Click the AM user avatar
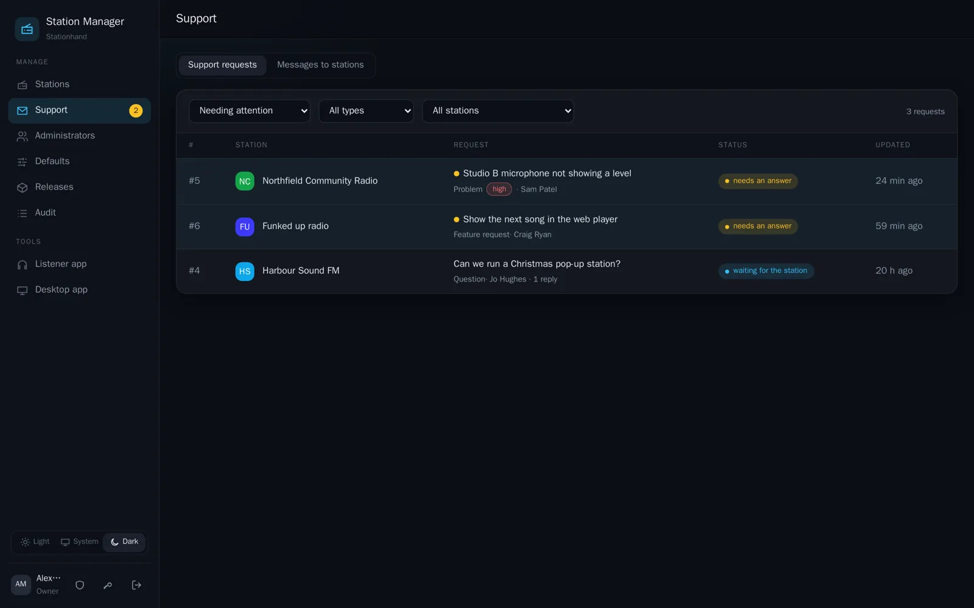 [x=21, y=584]
